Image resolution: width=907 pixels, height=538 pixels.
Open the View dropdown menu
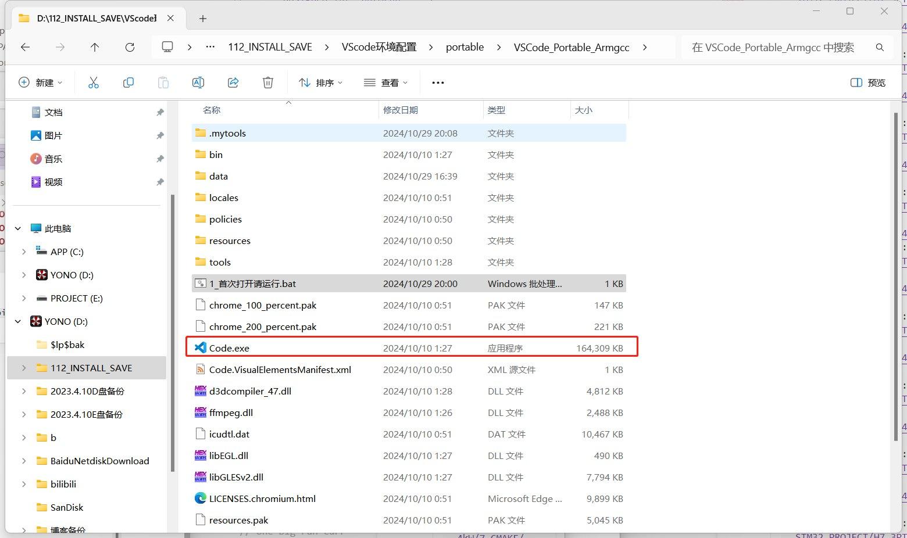(385, 83)
